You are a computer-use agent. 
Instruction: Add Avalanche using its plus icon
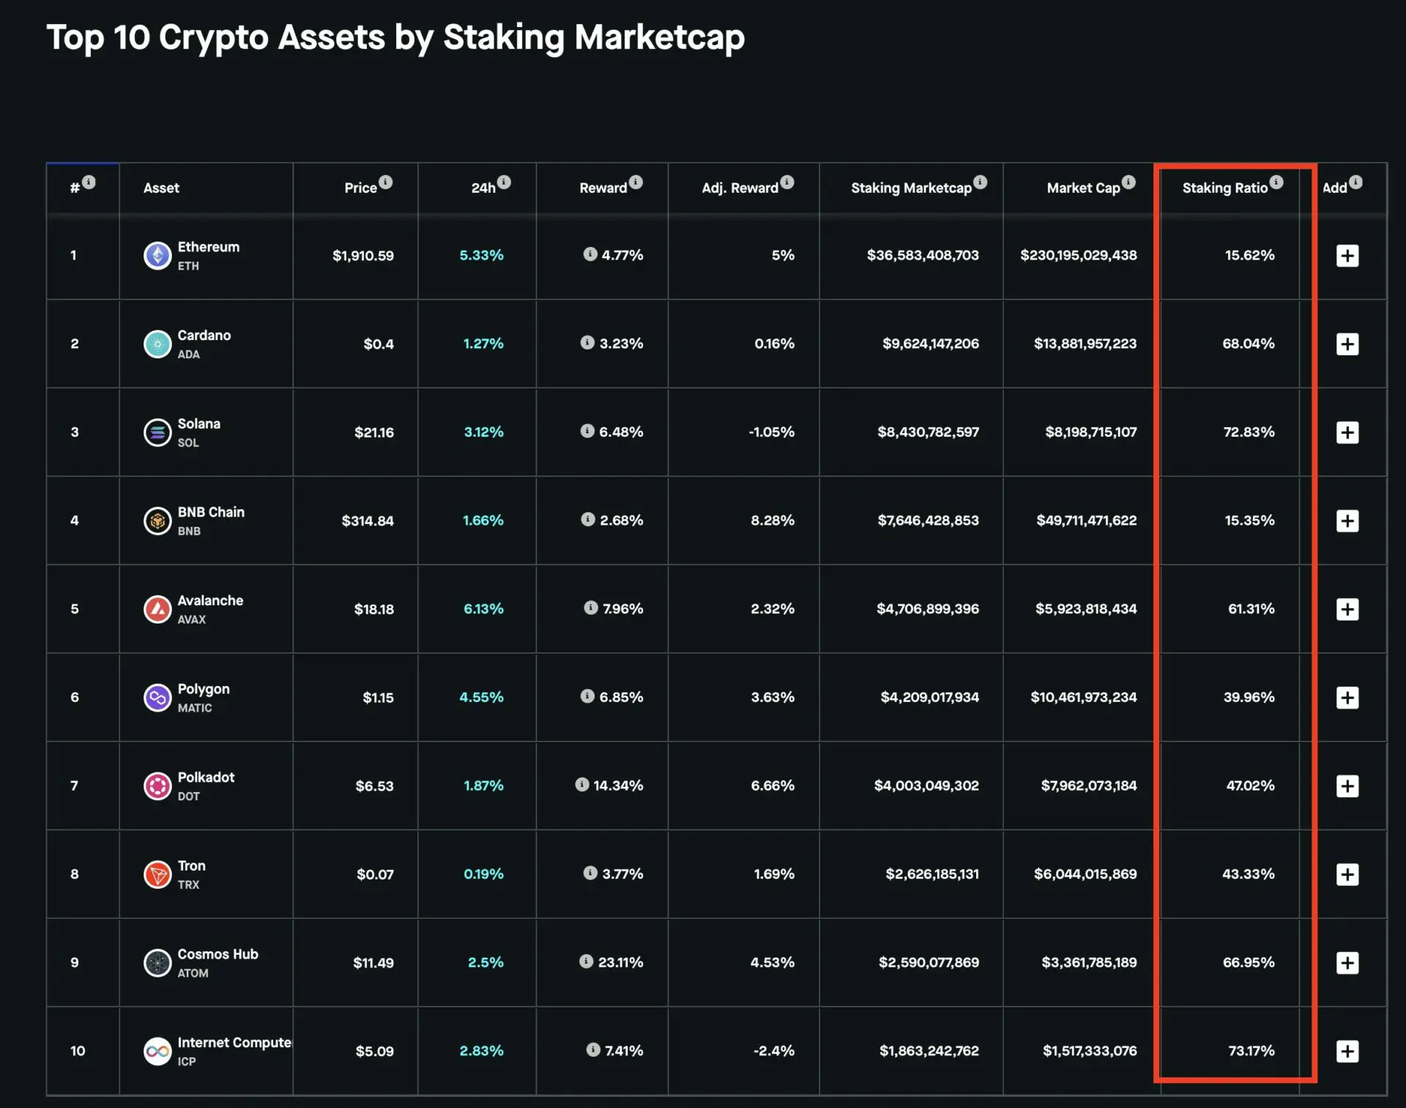click(x=1347, y=610)
